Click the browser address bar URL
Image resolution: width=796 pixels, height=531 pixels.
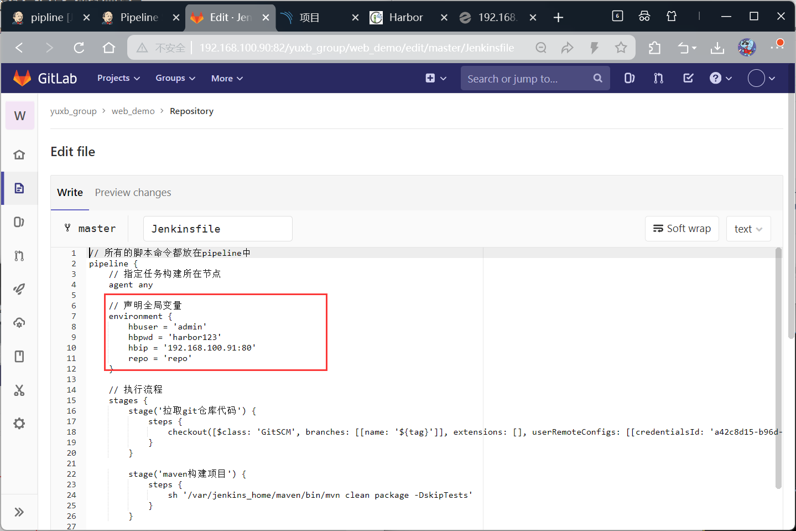click(x=357, y=48)
